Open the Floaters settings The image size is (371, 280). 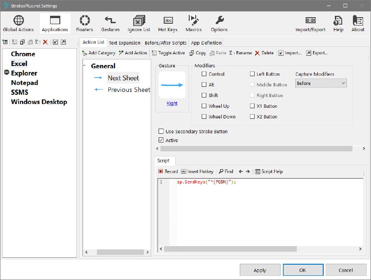pyautogui.click(x=84, y=24)
